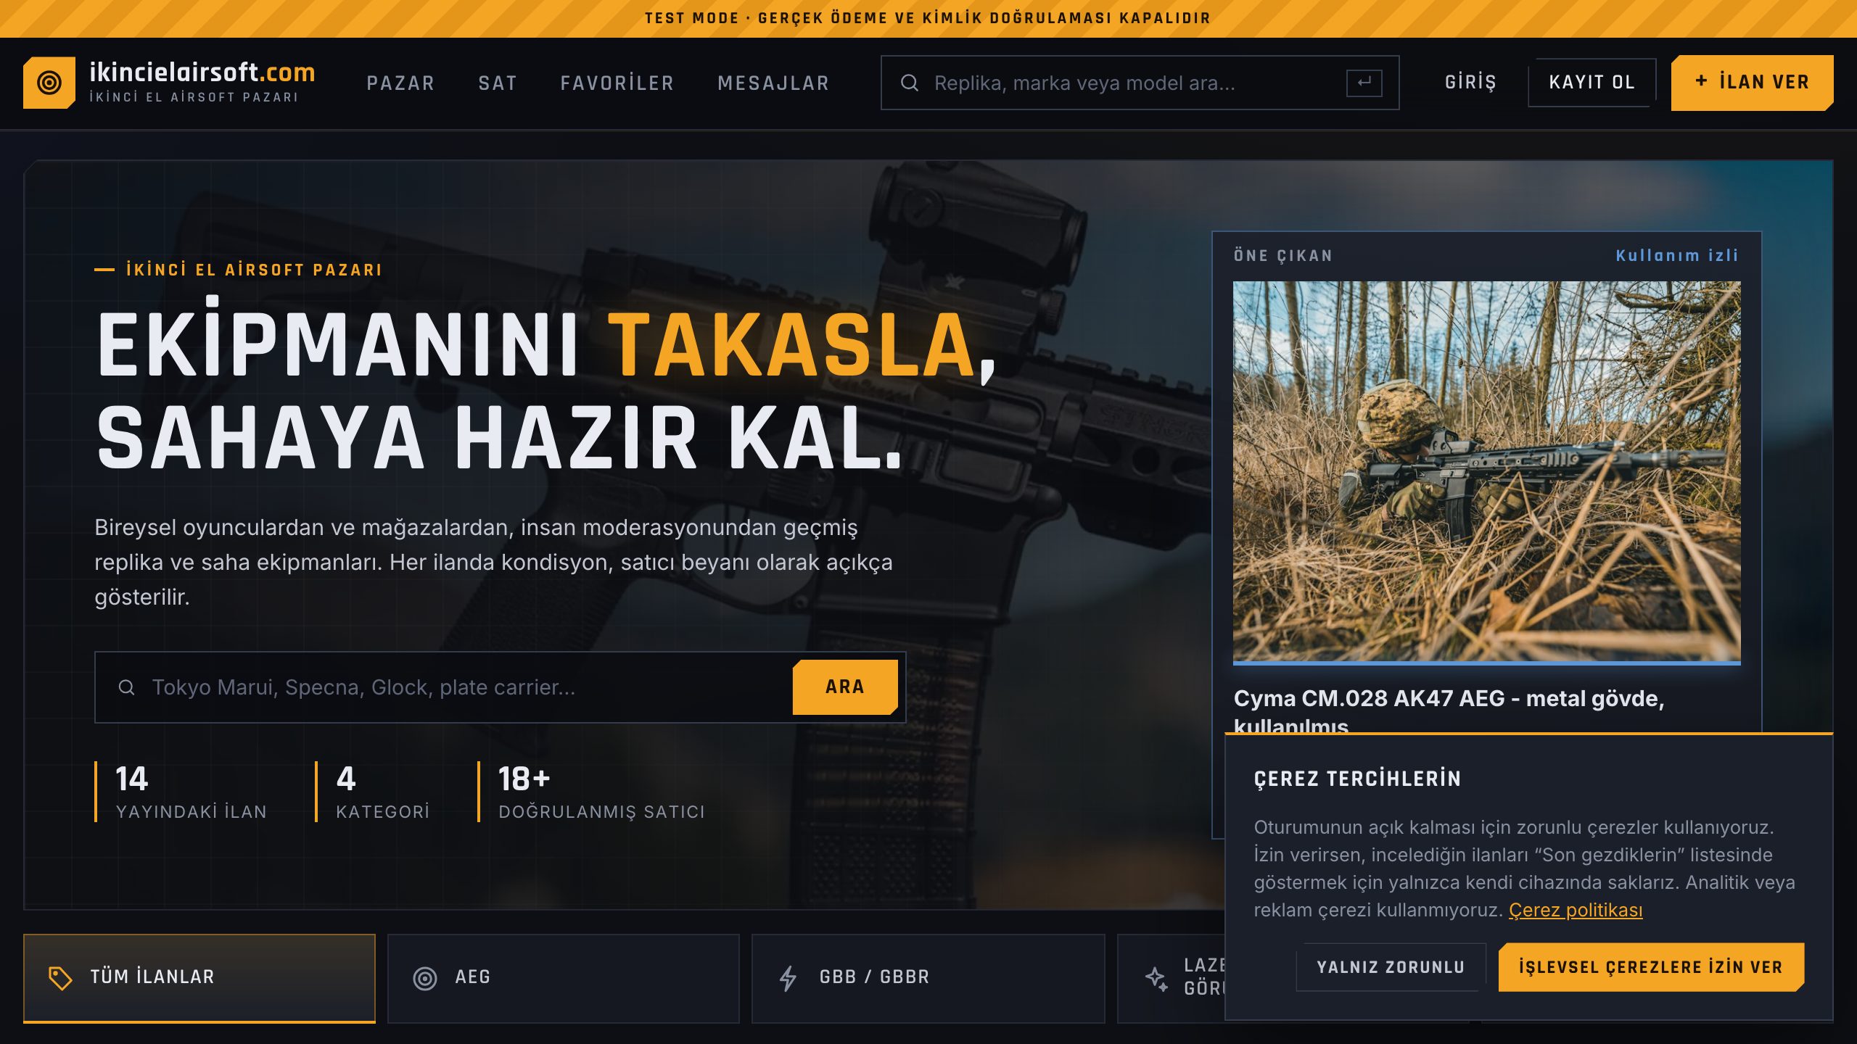The image size is (1857, 1044).
Task: Open FAVORİLER in the navigation
Action: click(x=617, y=83)
